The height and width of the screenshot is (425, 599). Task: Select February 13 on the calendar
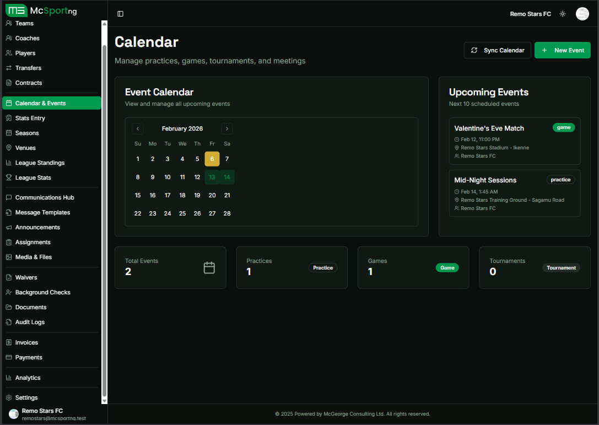212,176
